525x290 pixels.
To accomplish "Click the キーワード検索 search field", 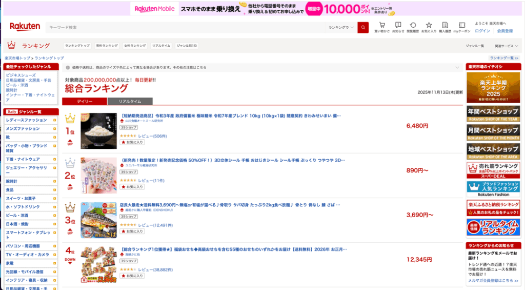I will (185, 27).
